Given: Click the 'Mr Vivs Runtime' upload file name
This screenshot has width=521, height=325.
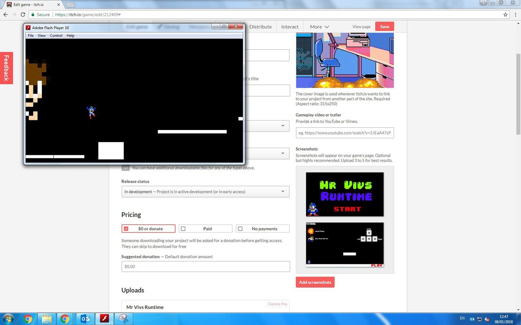Looking at the screenshot, I should pyautogui.click(x=145, y=307).
